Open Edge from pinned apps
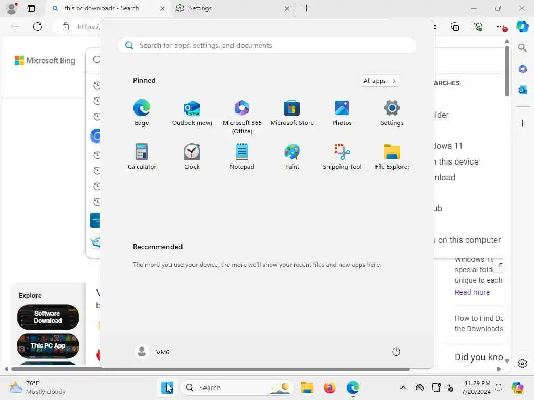The width and height of the screenshot is (534, 400). [x=142, y=113]
